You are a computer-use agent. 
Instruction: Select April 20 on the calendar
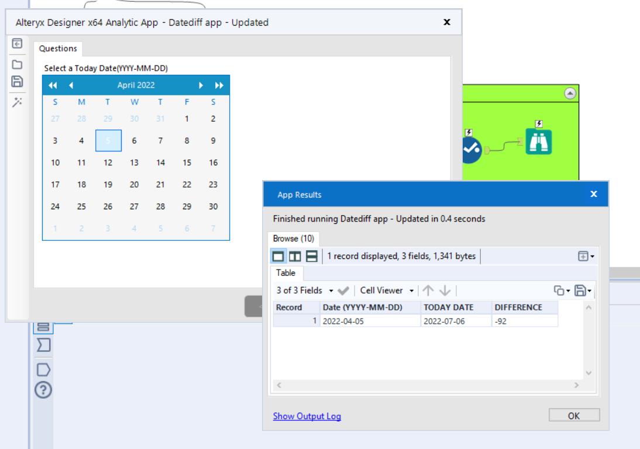tap(134, 184)
